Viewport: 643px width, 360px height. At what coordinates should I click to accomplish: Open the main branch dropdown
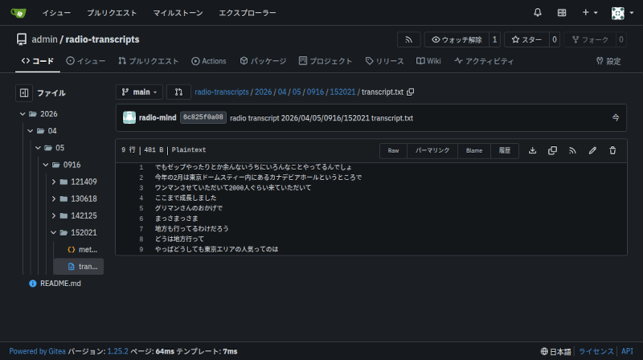click(139, 92)
